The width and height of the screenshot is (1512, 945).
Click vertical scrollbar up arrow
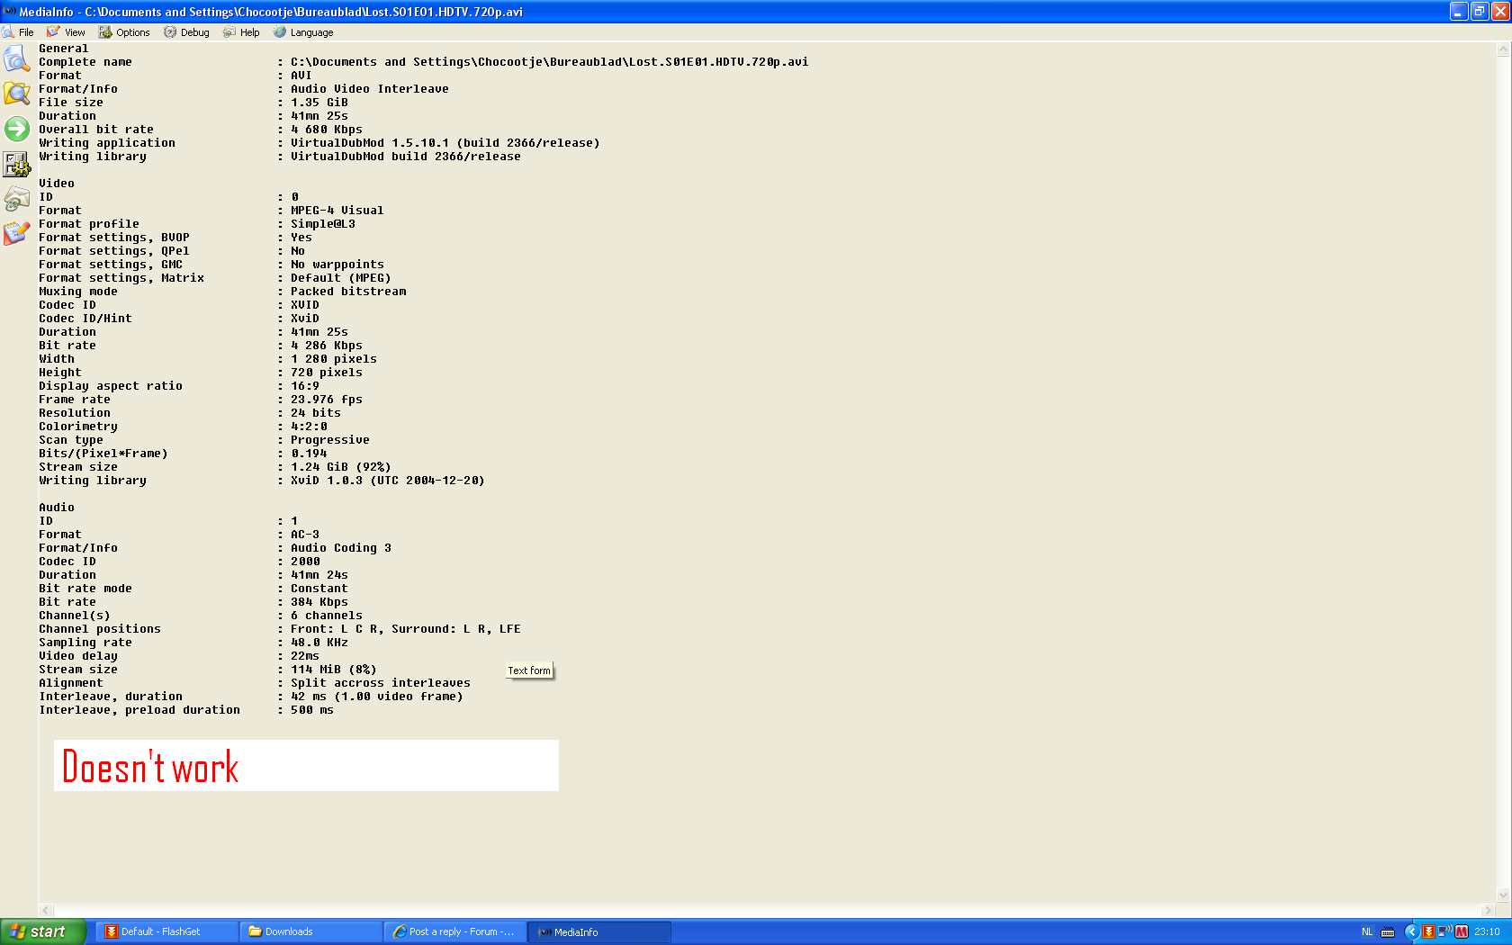1503,50
